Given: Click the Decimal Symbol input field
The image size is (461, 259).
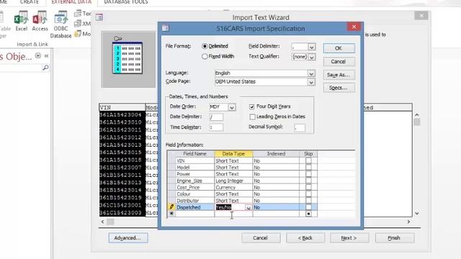Looking at the screenshot, I should click(x=300, y=127).
